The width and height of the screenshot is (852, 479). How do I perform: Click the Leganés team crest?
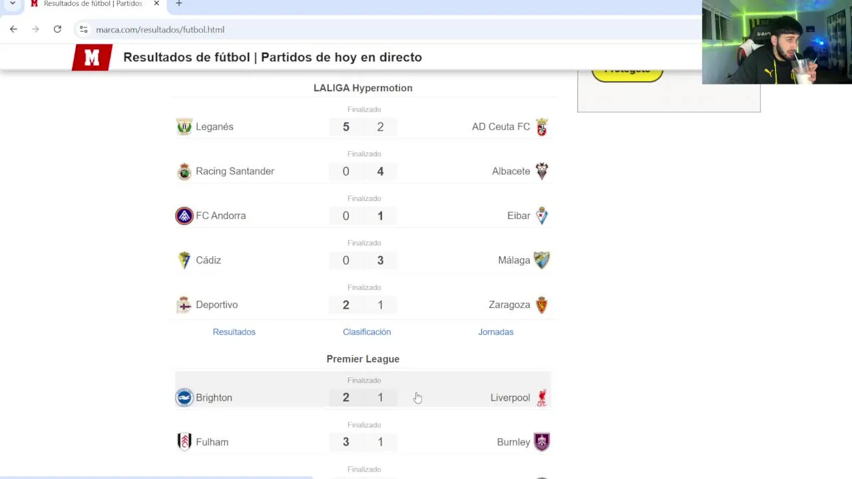point(184,126)
